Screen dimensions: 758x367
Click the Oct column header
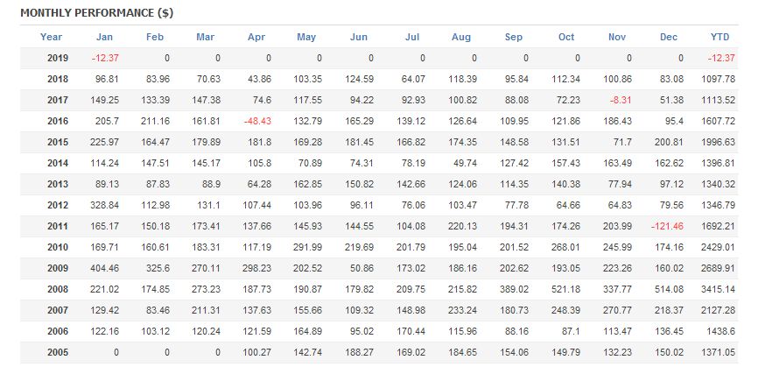pyautogui.click(x=566, y=37)
